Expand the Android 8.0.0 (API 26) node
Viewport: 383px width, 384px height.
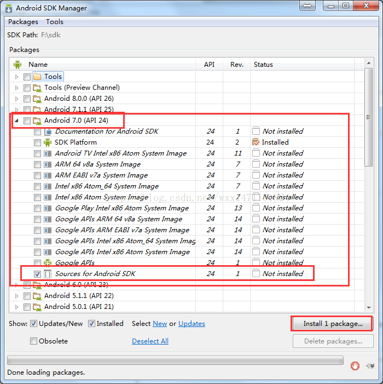pyautogui.click(x=16, y=99)
